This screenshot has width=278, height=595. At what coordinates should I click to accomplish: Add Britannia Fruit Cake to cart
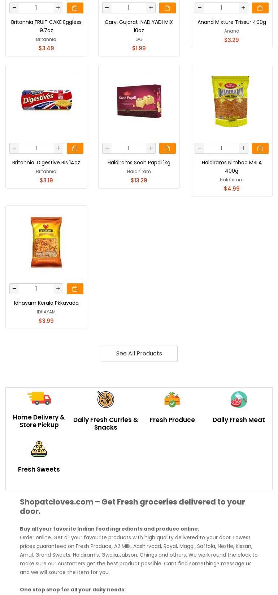click(x=75, y=8)
